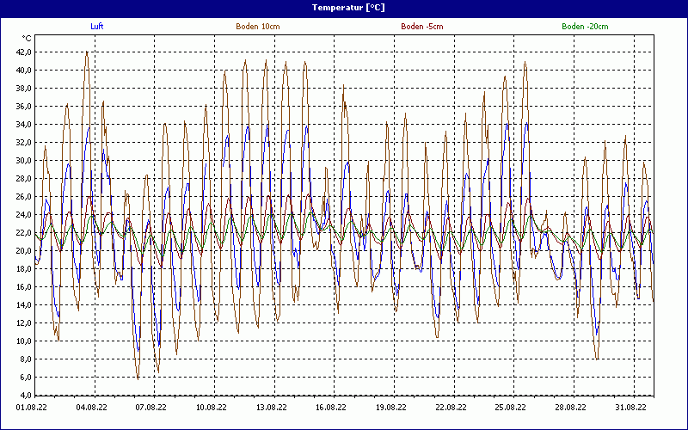Select the blue Luft legend label
This screenshot has height=430, width=688.
[x=99, y=27]
